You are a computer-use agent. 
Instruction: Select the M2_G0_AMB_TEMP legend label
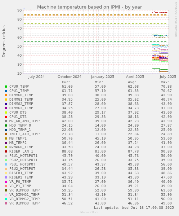(x=24, y=121)
